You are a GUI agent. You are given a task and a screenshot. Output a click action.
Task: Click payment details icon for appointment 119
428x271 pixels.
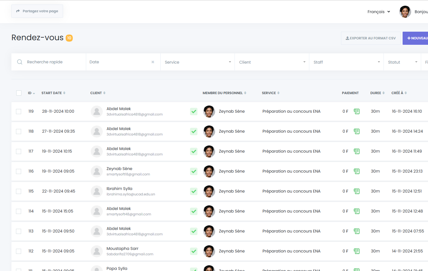[x=356, y=112]
